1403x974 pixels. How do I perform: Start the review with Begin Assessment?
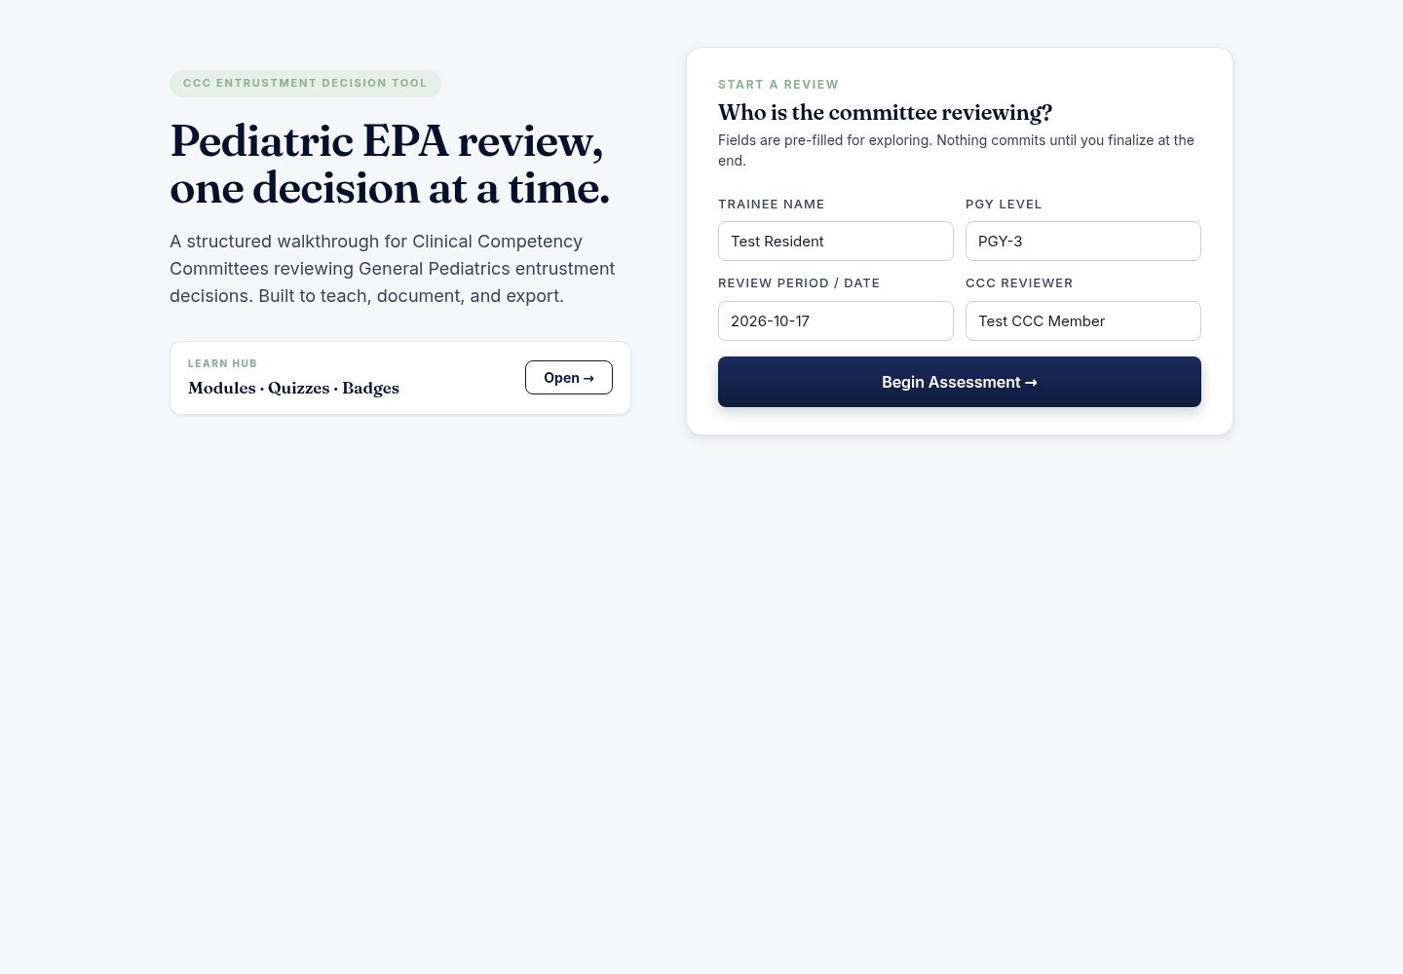(959, 382)
